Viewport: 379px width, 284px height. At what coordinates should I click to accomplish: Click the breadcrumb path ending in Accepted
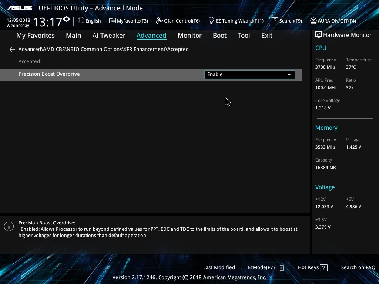[104, 49]
